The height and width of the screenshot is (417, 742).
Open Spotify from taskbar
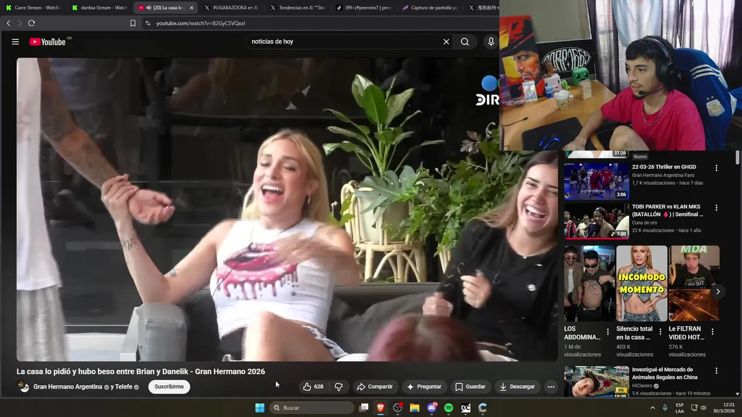tap(449, 408)
